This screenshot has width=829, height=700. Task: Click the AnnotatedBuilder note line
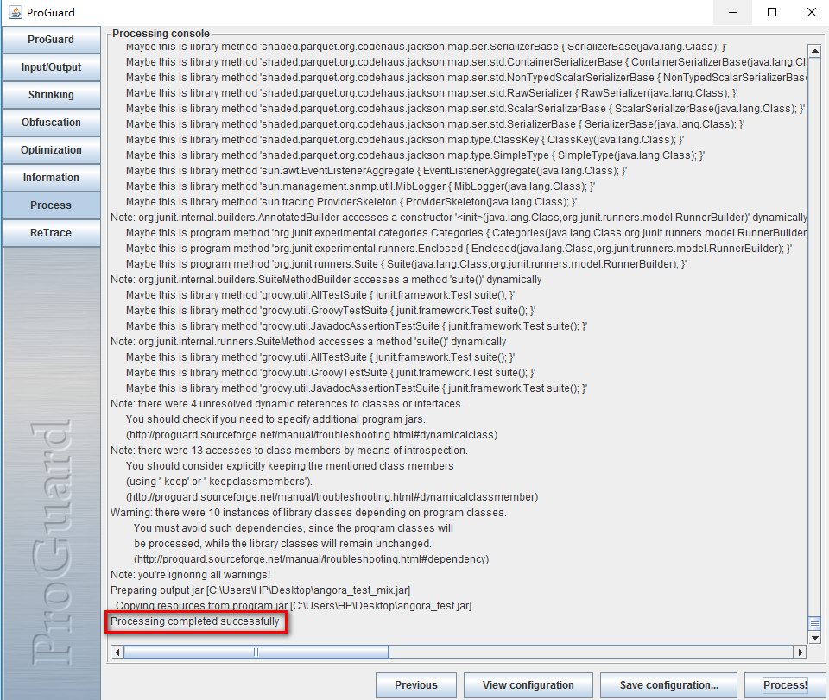459,218
